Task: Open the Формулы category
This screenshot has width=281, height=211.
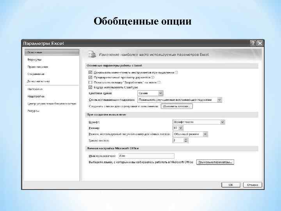Action: pos(34,59)
